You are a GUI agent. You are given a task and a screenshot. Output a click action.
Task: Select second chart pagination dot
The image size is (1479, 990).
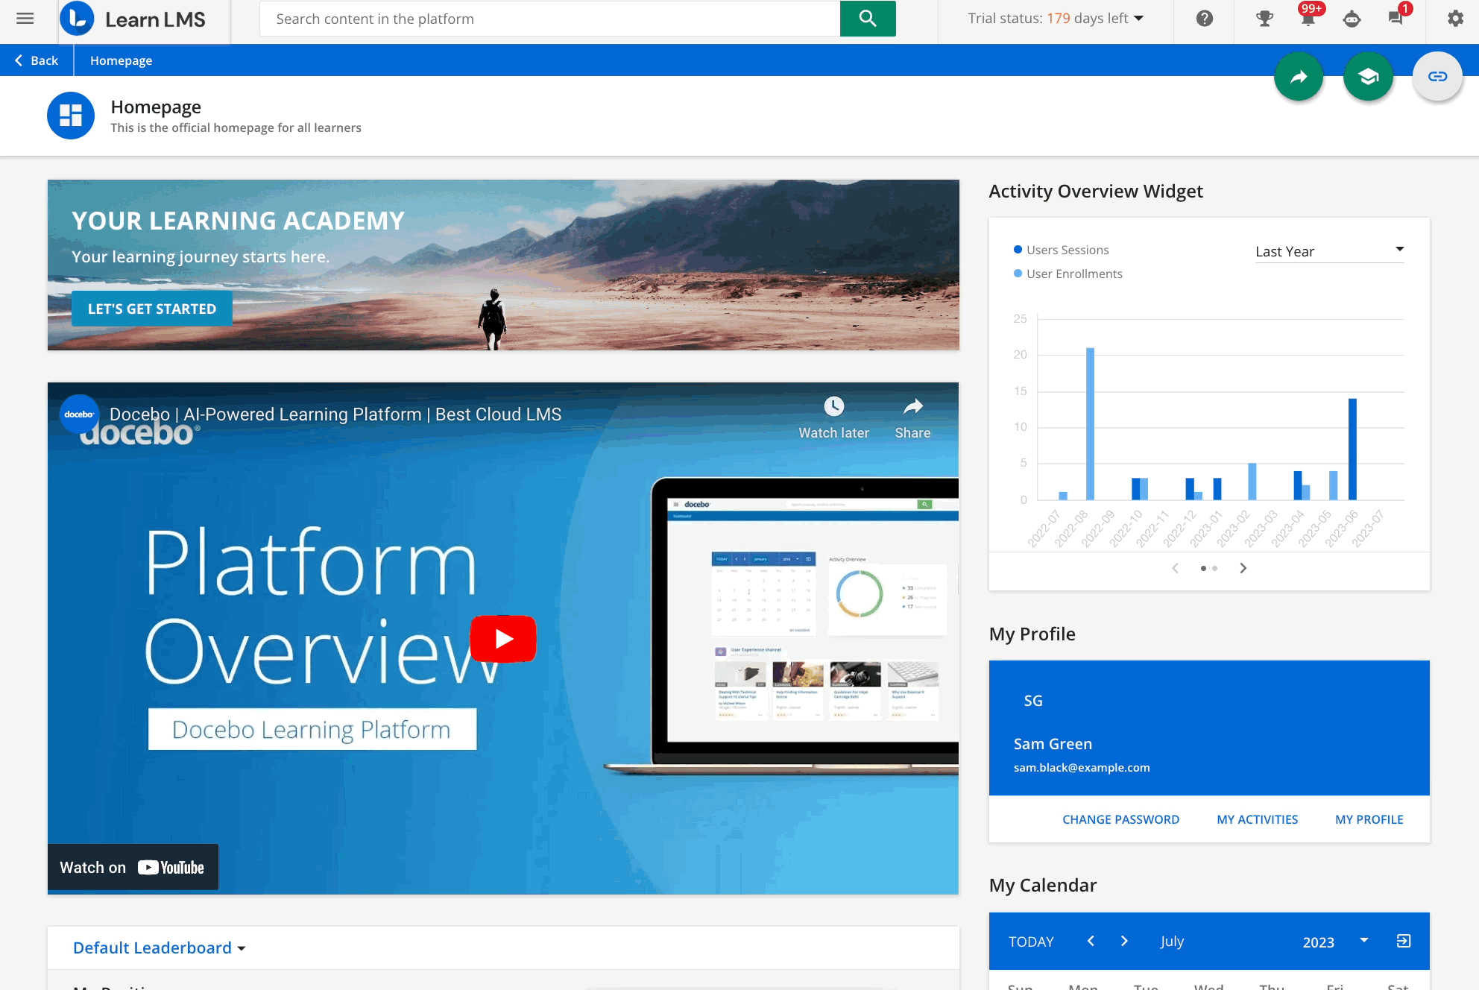pos(1215,568)
